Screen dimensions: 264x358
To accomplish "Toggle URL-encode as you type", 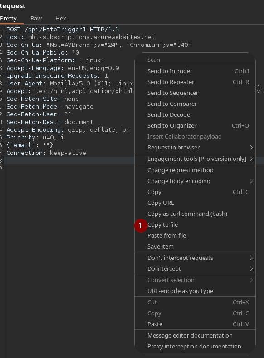I will tap(195, 291).
